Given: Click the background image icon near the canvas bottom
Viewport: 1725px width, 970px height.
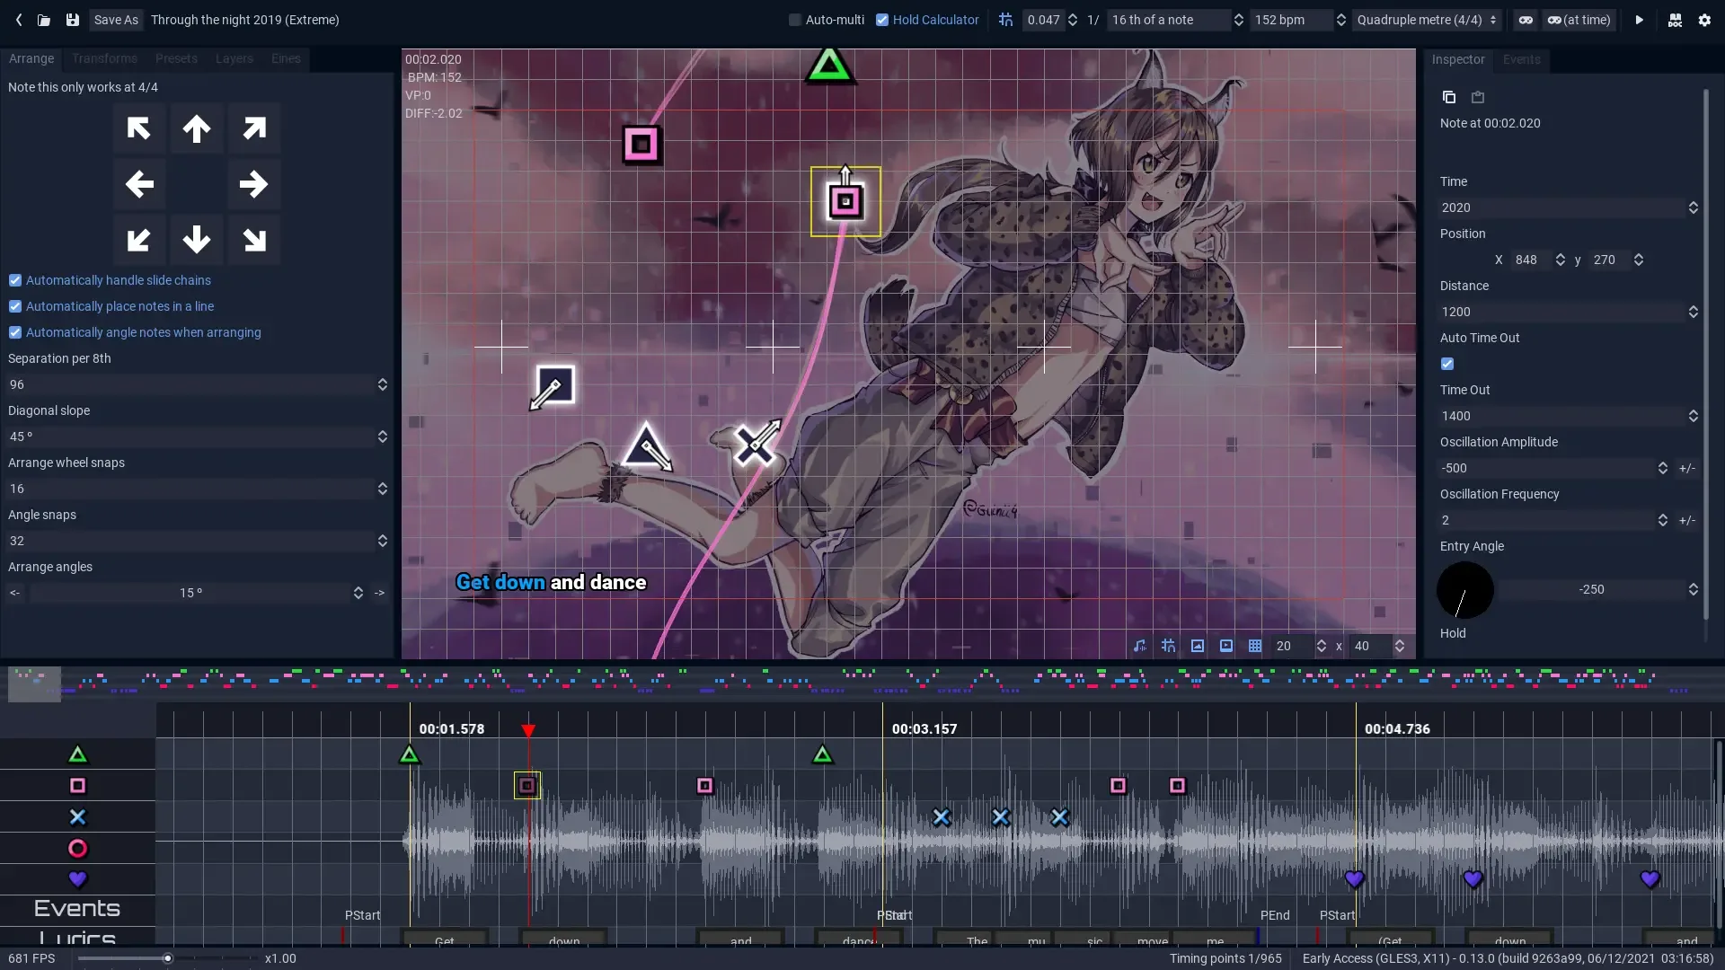Looking at the screenshot, I should click(x=1197, y=646).
